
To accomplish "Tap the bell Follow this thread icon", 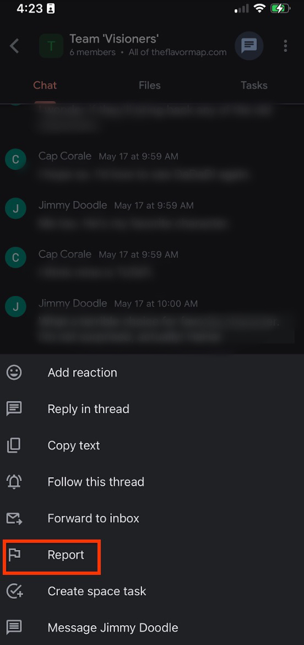I will (14, 482).
